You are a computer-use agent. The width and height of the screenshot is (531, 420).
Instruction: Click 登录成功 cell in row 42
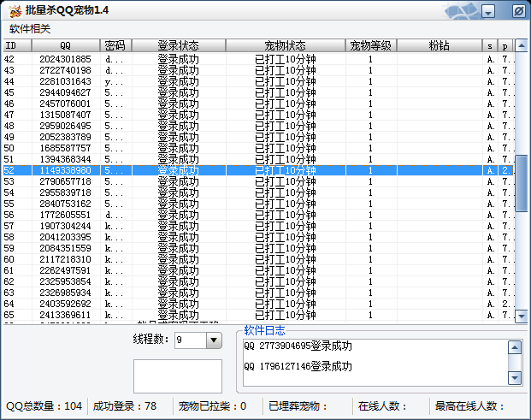179,59
